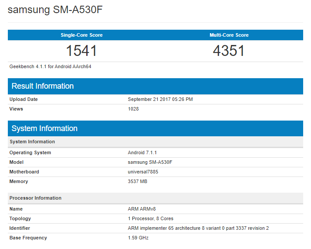The image size is (311, 249).
Task: Click the multi-core score value 4351
Action: (x=229, y=51)
